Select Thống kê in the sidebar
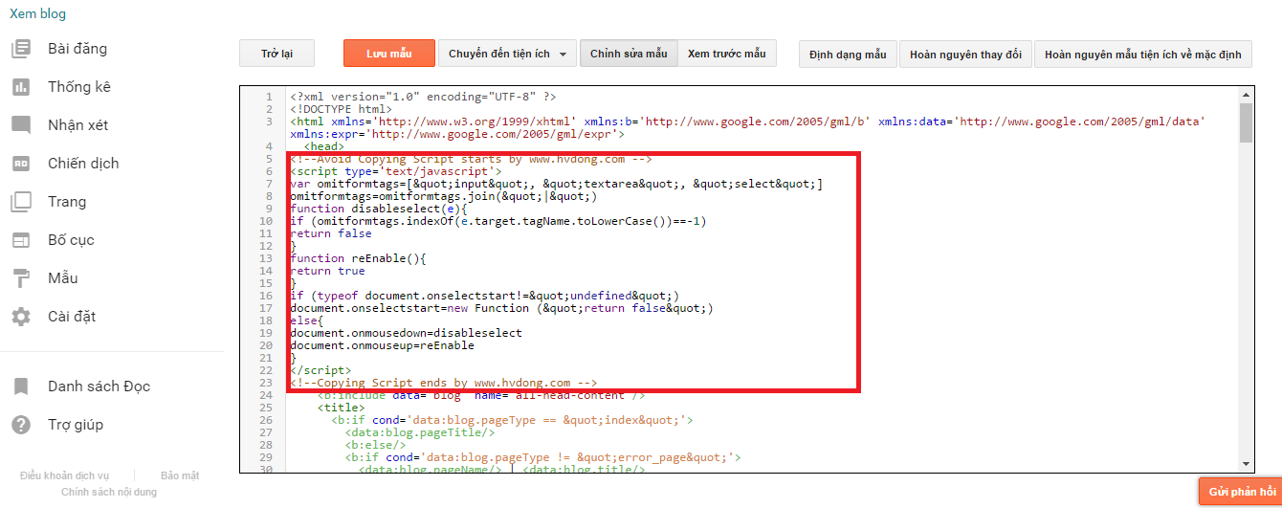Image resolution: width=1282 pixels, height=508 pixels. (x=79, y=87)
